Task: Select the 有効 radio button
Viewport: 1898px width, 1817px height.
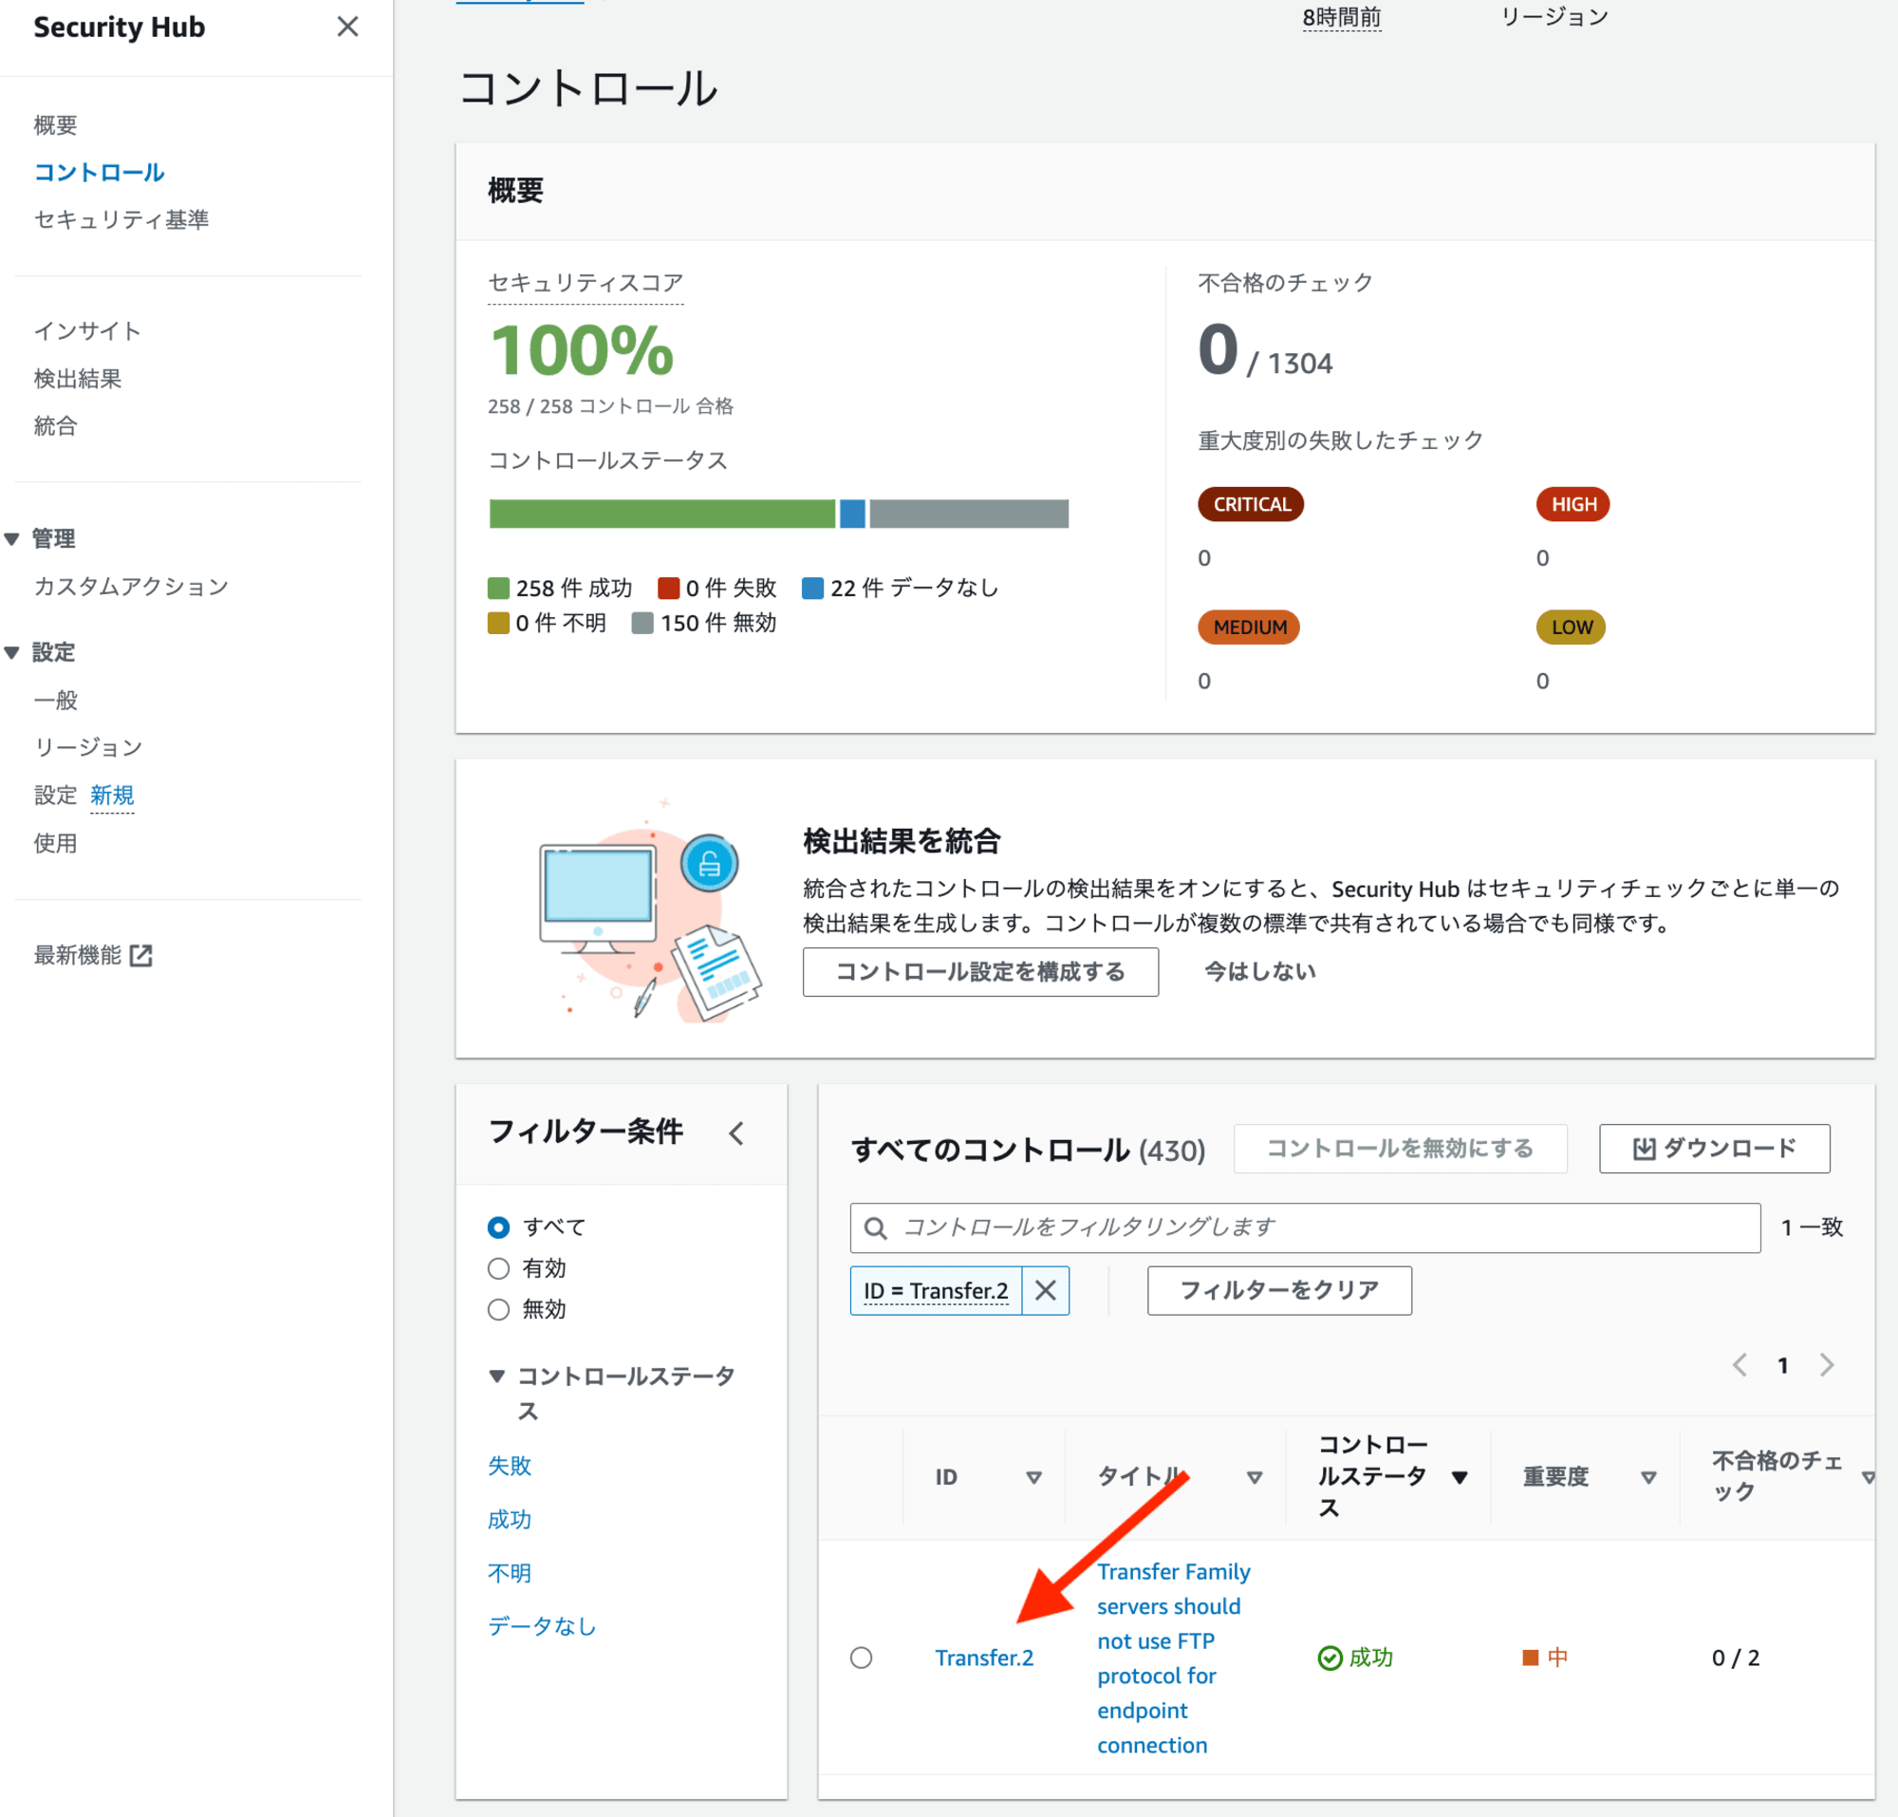Action: point(499,1269)
